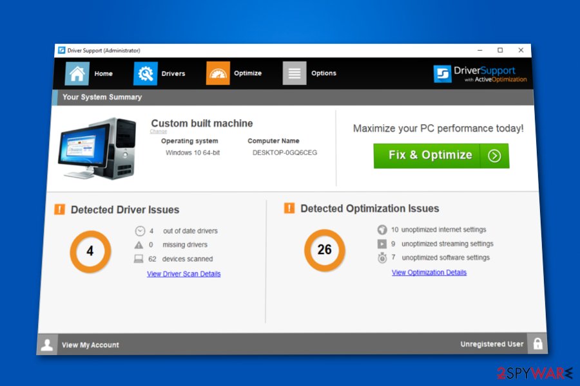Open View My Account
The image size is (580, 386).
click(x=90, y=345)
